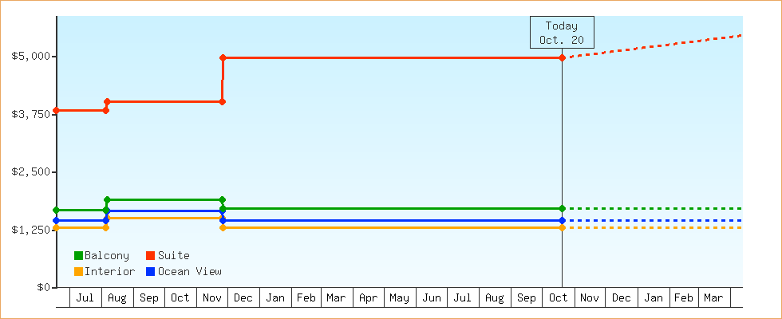Viewport: 782px width, 319px height.
Task: Select the Today Oct. 20 marker box
Action: [562, 33]
